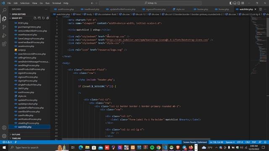Viewport: 269px width, 151px height.
Task: Click Screen Reader Optimized status item
Action: point(195,142)
